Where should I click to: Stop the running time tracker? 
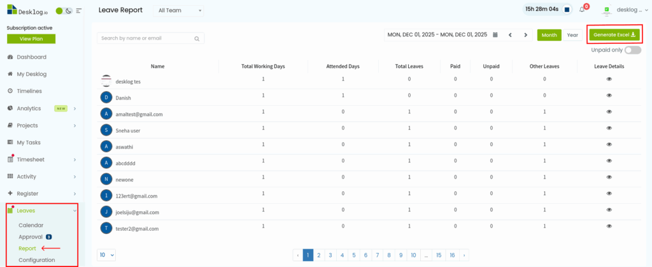pyautogui.click(x=567, y=10)
